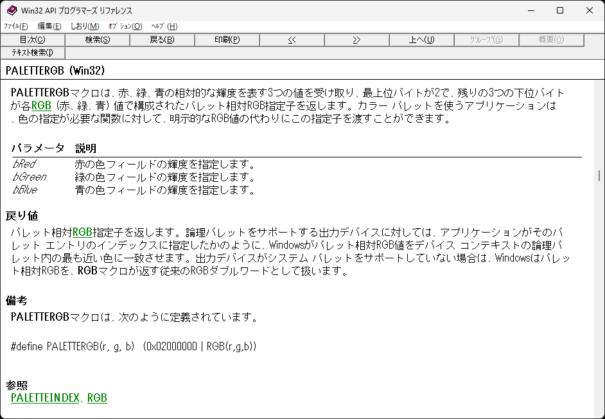Screen dimensions: 605x419
Task: Open the しおり(M) bookmark menu
Action: (x=85, y=26)
